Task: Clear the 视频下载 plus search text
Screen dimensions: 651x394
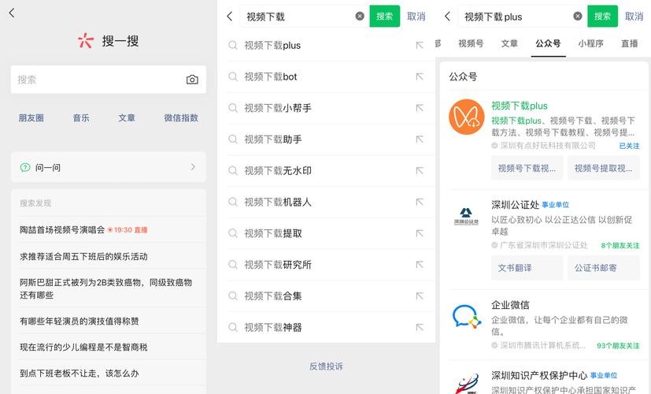Action: [578, 17]
